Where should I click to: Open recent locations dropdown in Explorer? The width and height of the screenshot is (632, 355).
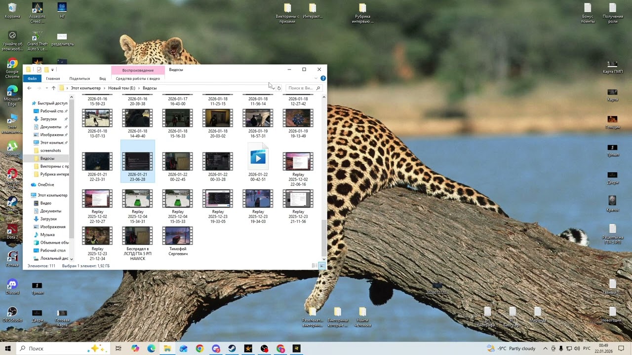click(x=46, y=88)
